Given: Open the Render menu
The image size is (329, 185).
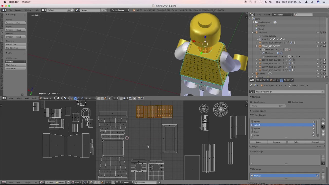Looking at the screenshot, I should [18, 10].
